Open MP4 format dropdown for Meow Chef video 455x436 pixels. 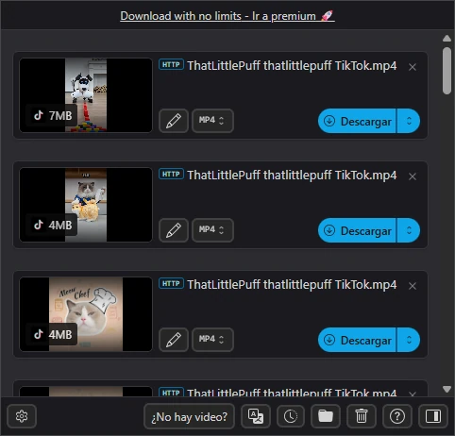212,340
